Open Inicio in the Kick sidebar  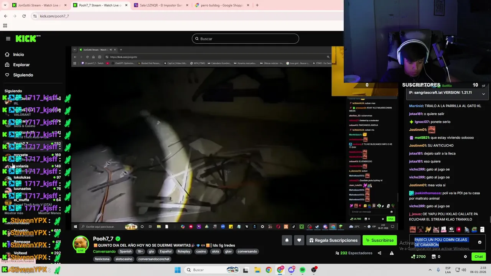tap(18, 54)
